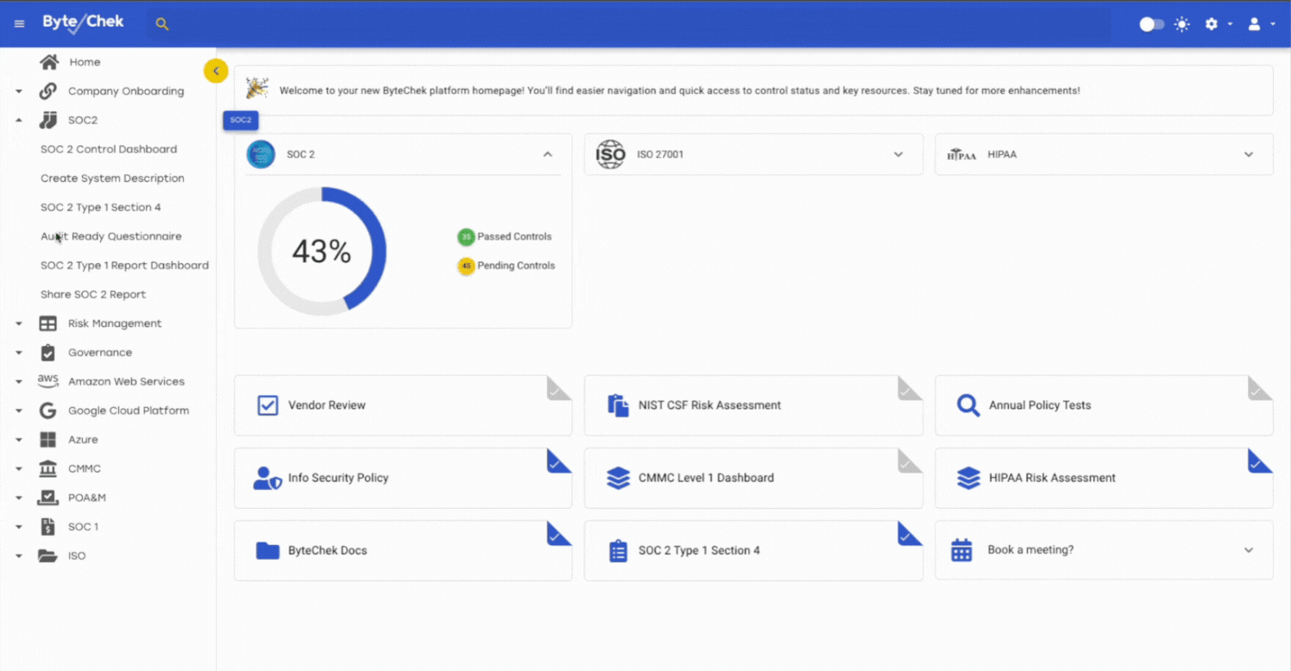The image size is (1291, 671).
Task: Open settings dropdown caret
Action: 1230,24
